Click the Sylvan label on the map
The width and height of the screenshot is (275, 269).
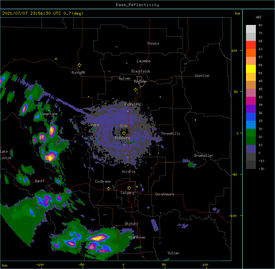click(x=124, y=78)
